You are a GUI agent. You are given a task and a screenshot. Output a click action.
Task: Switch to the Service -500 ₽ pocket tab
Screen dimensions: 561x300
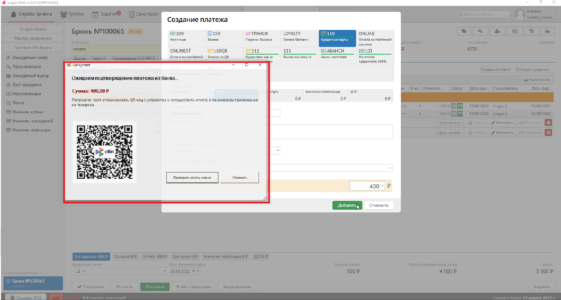tap(155, 257)
